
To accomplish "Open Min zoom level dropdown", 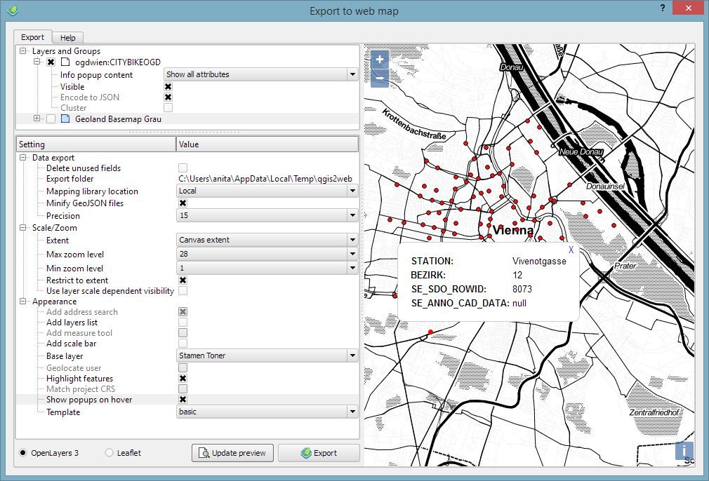I will pyautogui.click(x=267, y=268).
